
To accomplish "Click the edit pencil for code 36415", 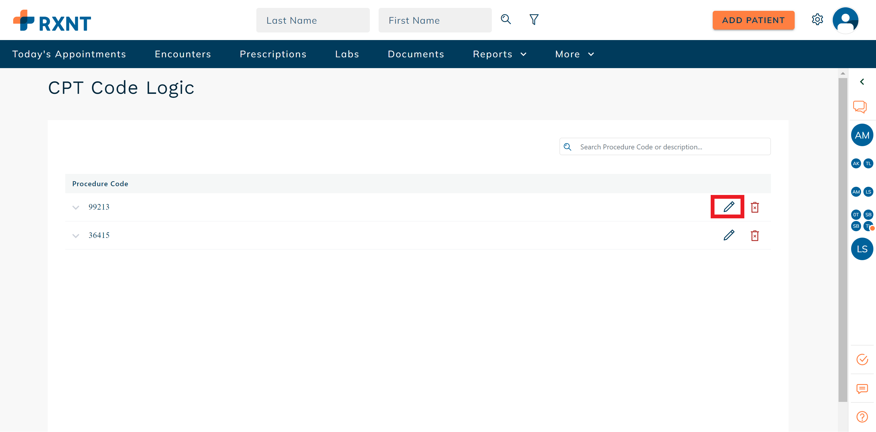I will pos(729,235).
